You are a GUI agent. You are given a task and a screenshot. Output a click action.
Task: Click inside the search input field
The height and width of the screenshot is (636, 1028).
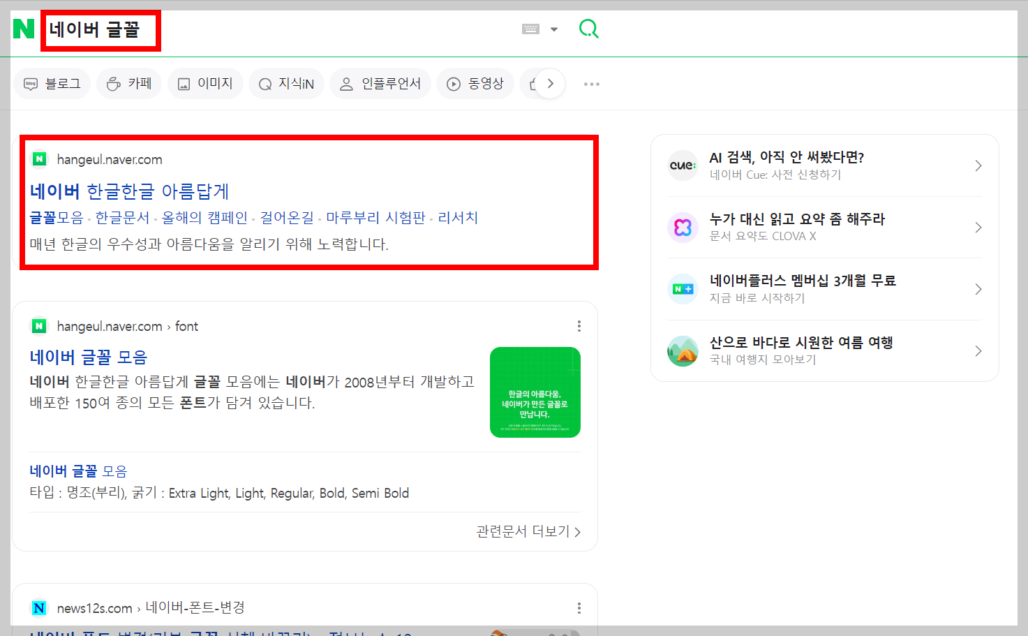coord(101,30)
